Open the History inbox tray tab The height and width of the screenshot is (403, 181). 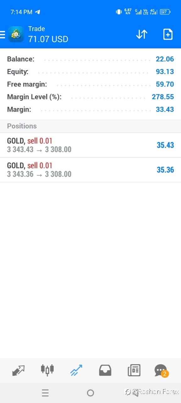click(x=105, y=370)
